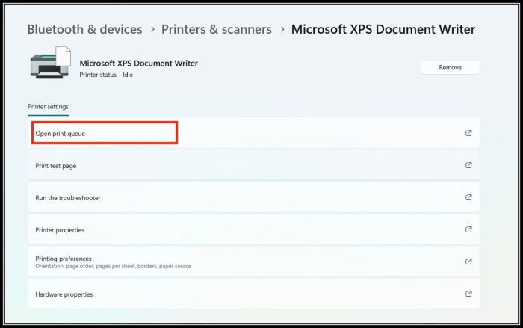Click the external link icon for Open print queue

[x=468, y=133]
